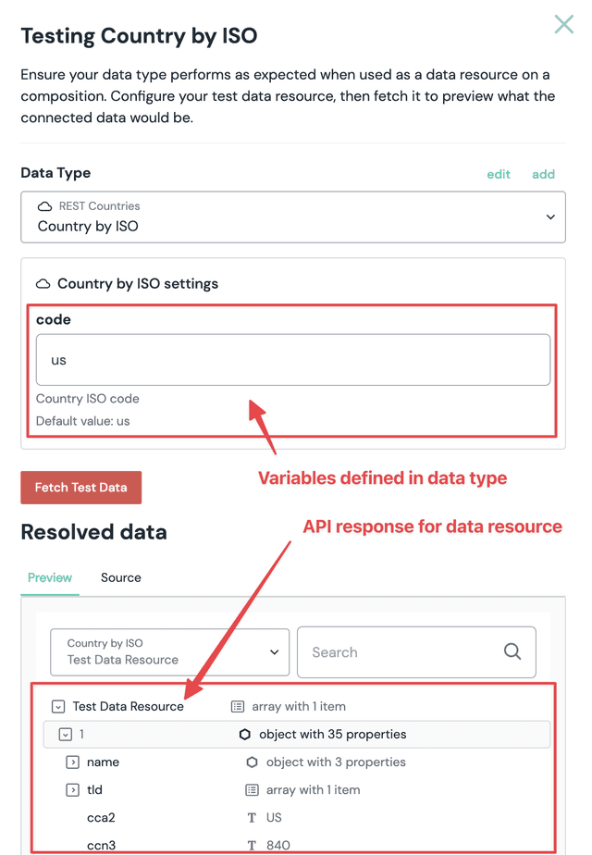Select the Preview tab
The height and width of the screenshot is (855, 592).
pos(49,577)
